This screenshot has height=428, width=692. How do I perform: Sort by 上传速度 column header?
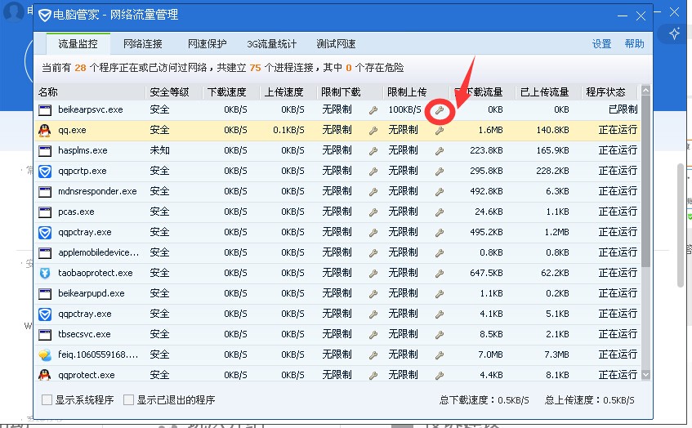pos(288,91)
